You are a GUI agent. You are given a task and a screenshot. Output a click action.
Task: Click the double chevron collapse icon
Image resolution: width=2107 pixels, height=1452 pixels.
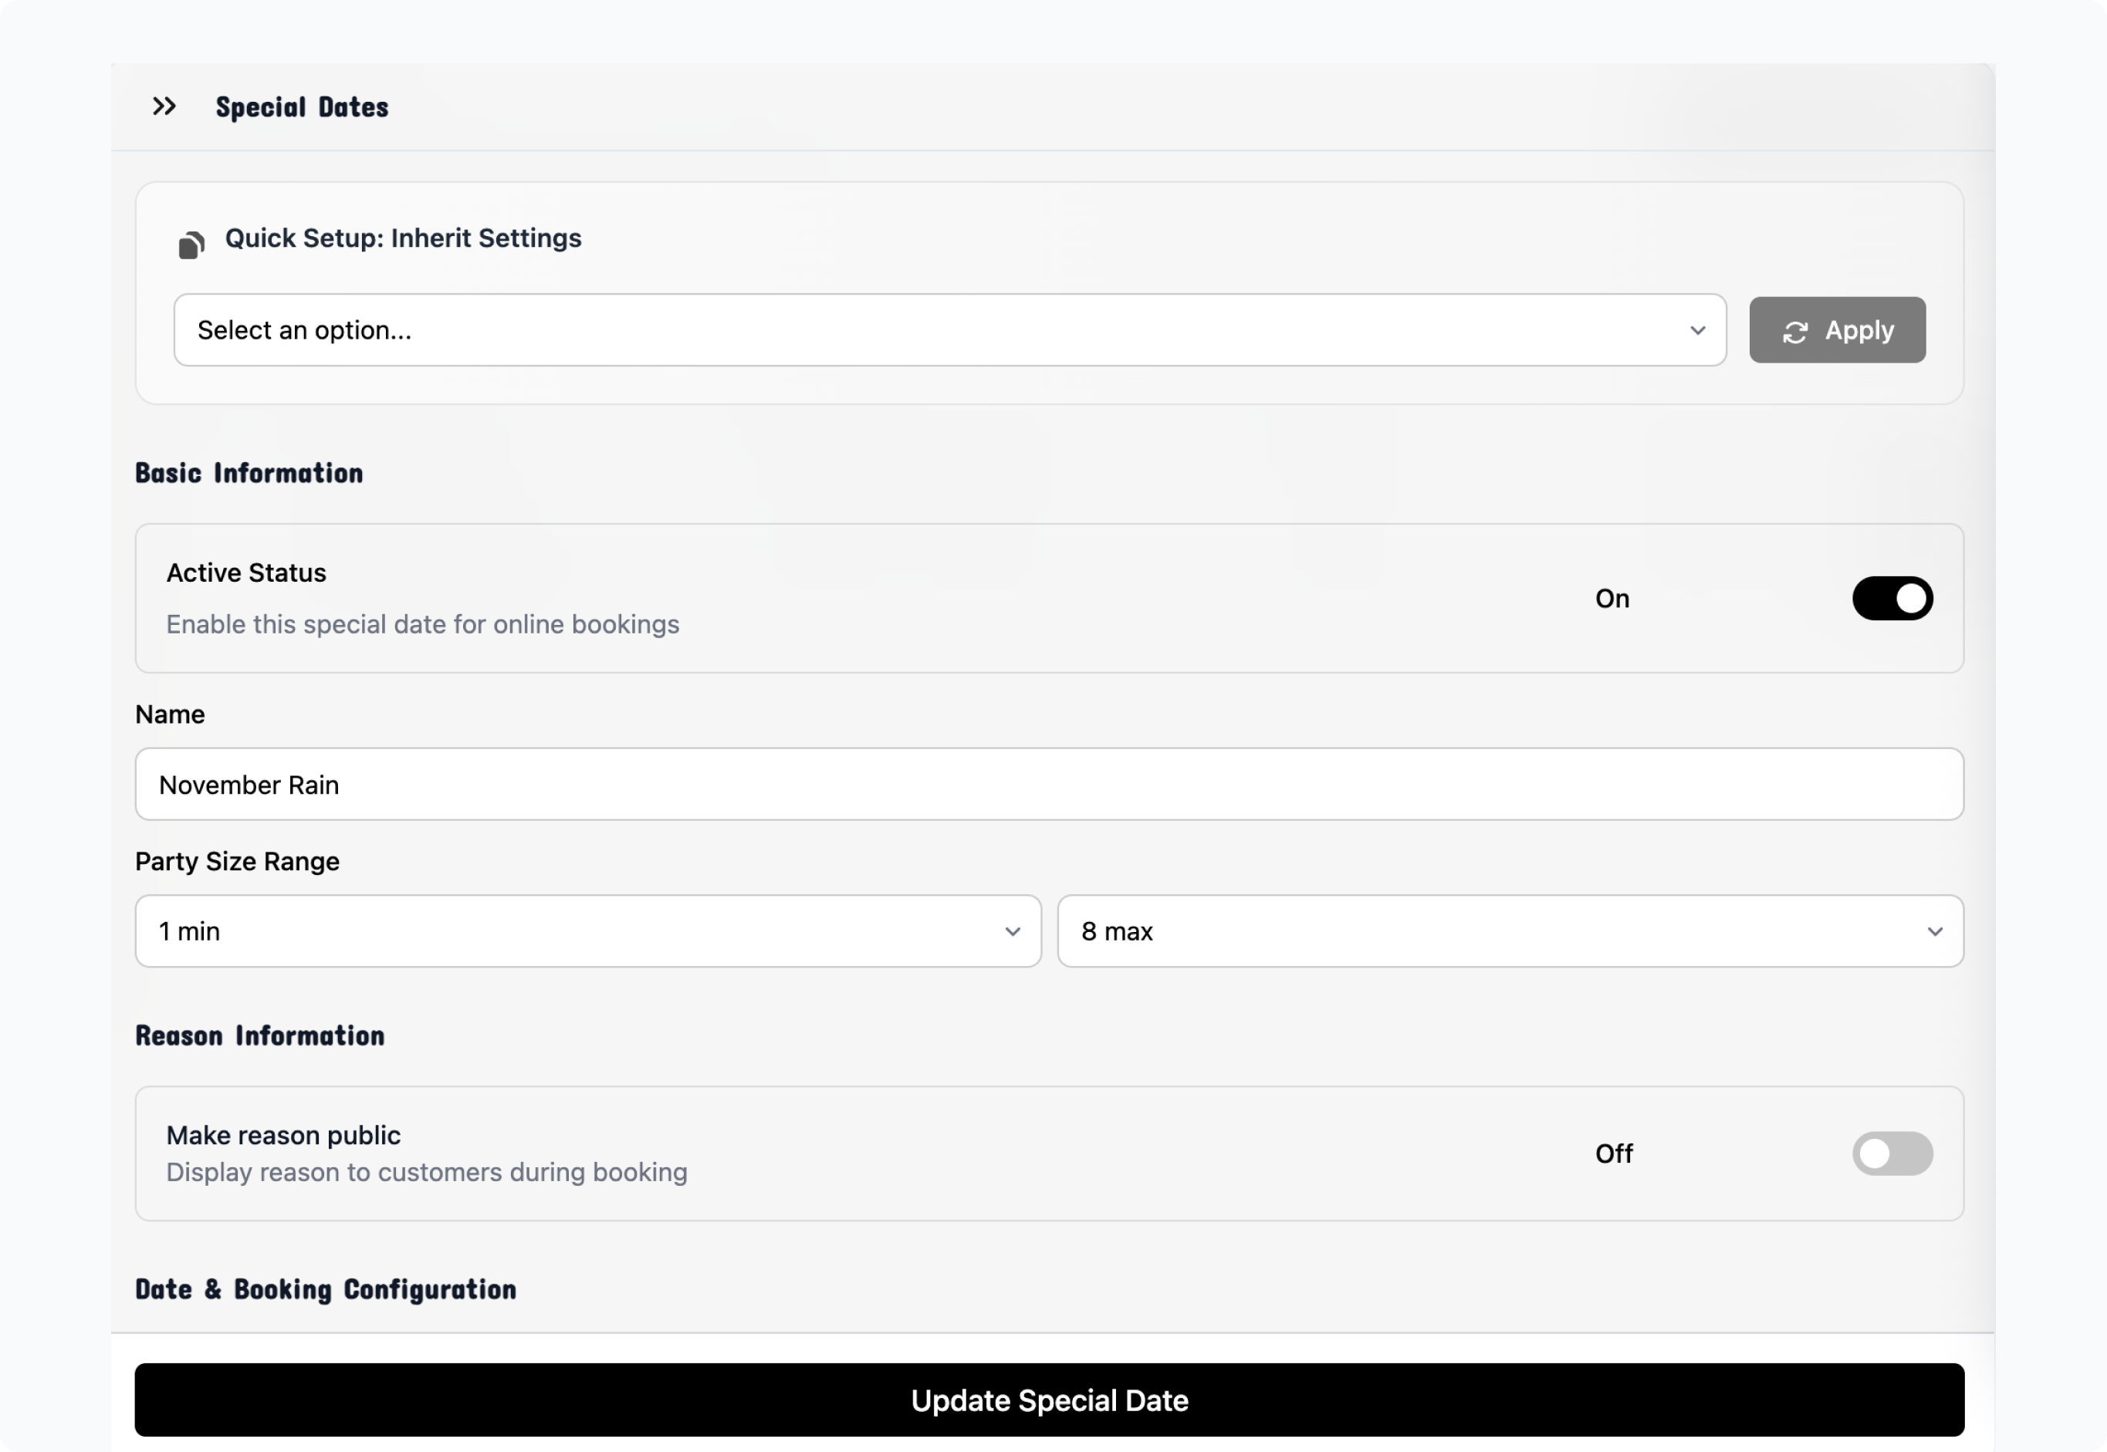point(164,106)
